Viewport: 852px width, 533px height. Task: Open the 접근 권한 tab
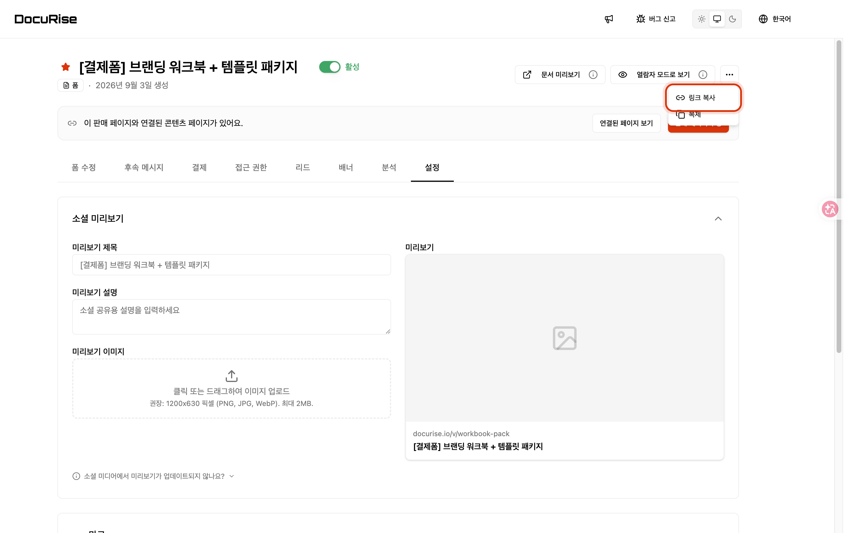coord(251,167)
